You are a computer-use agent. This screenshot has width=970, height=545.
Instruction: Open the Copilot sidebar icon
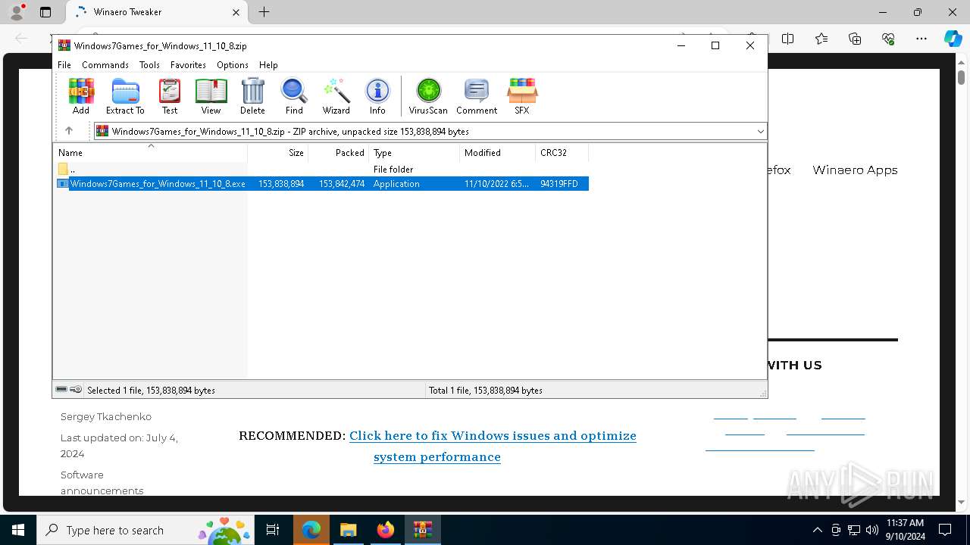click(x=953, y=39)
